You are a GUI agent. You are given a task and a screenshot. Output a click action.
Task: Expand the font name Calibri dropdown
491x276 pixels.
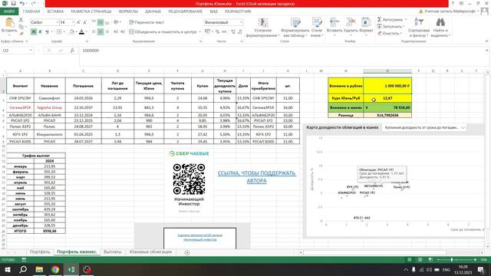(58, 22)
